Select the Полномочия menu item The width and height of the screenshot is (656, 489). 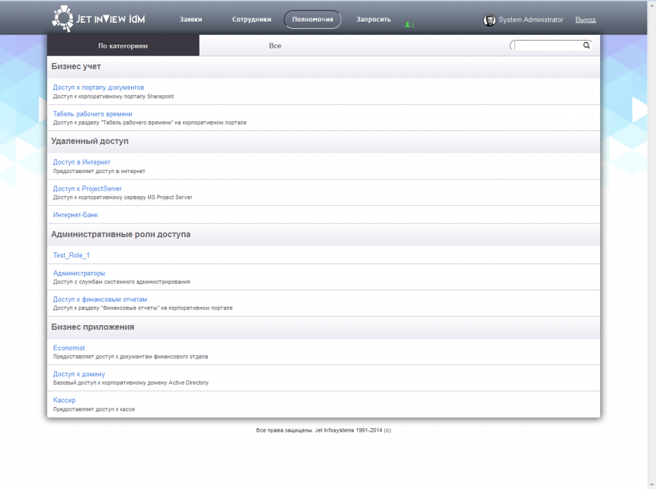tap(312, 19)
